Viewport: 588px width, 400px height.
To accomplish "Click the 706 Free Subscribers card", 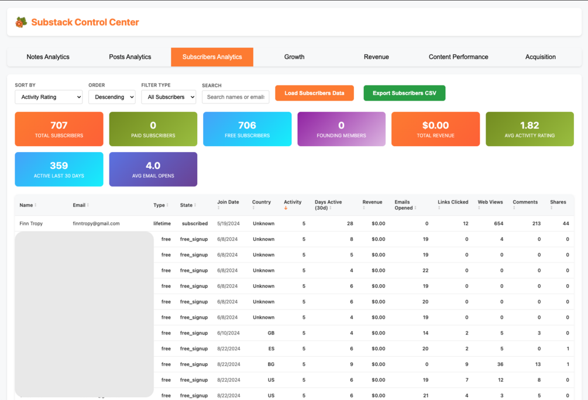I will pos(247,129).
